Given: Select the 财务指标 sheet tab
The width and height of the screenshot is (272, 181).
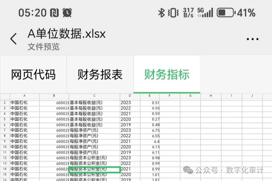Looking at the screenshot, I should point(167,74).
